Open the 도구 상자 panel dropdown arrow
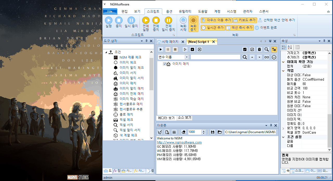The width and height of the screenshot is (333, 181). 142,41
